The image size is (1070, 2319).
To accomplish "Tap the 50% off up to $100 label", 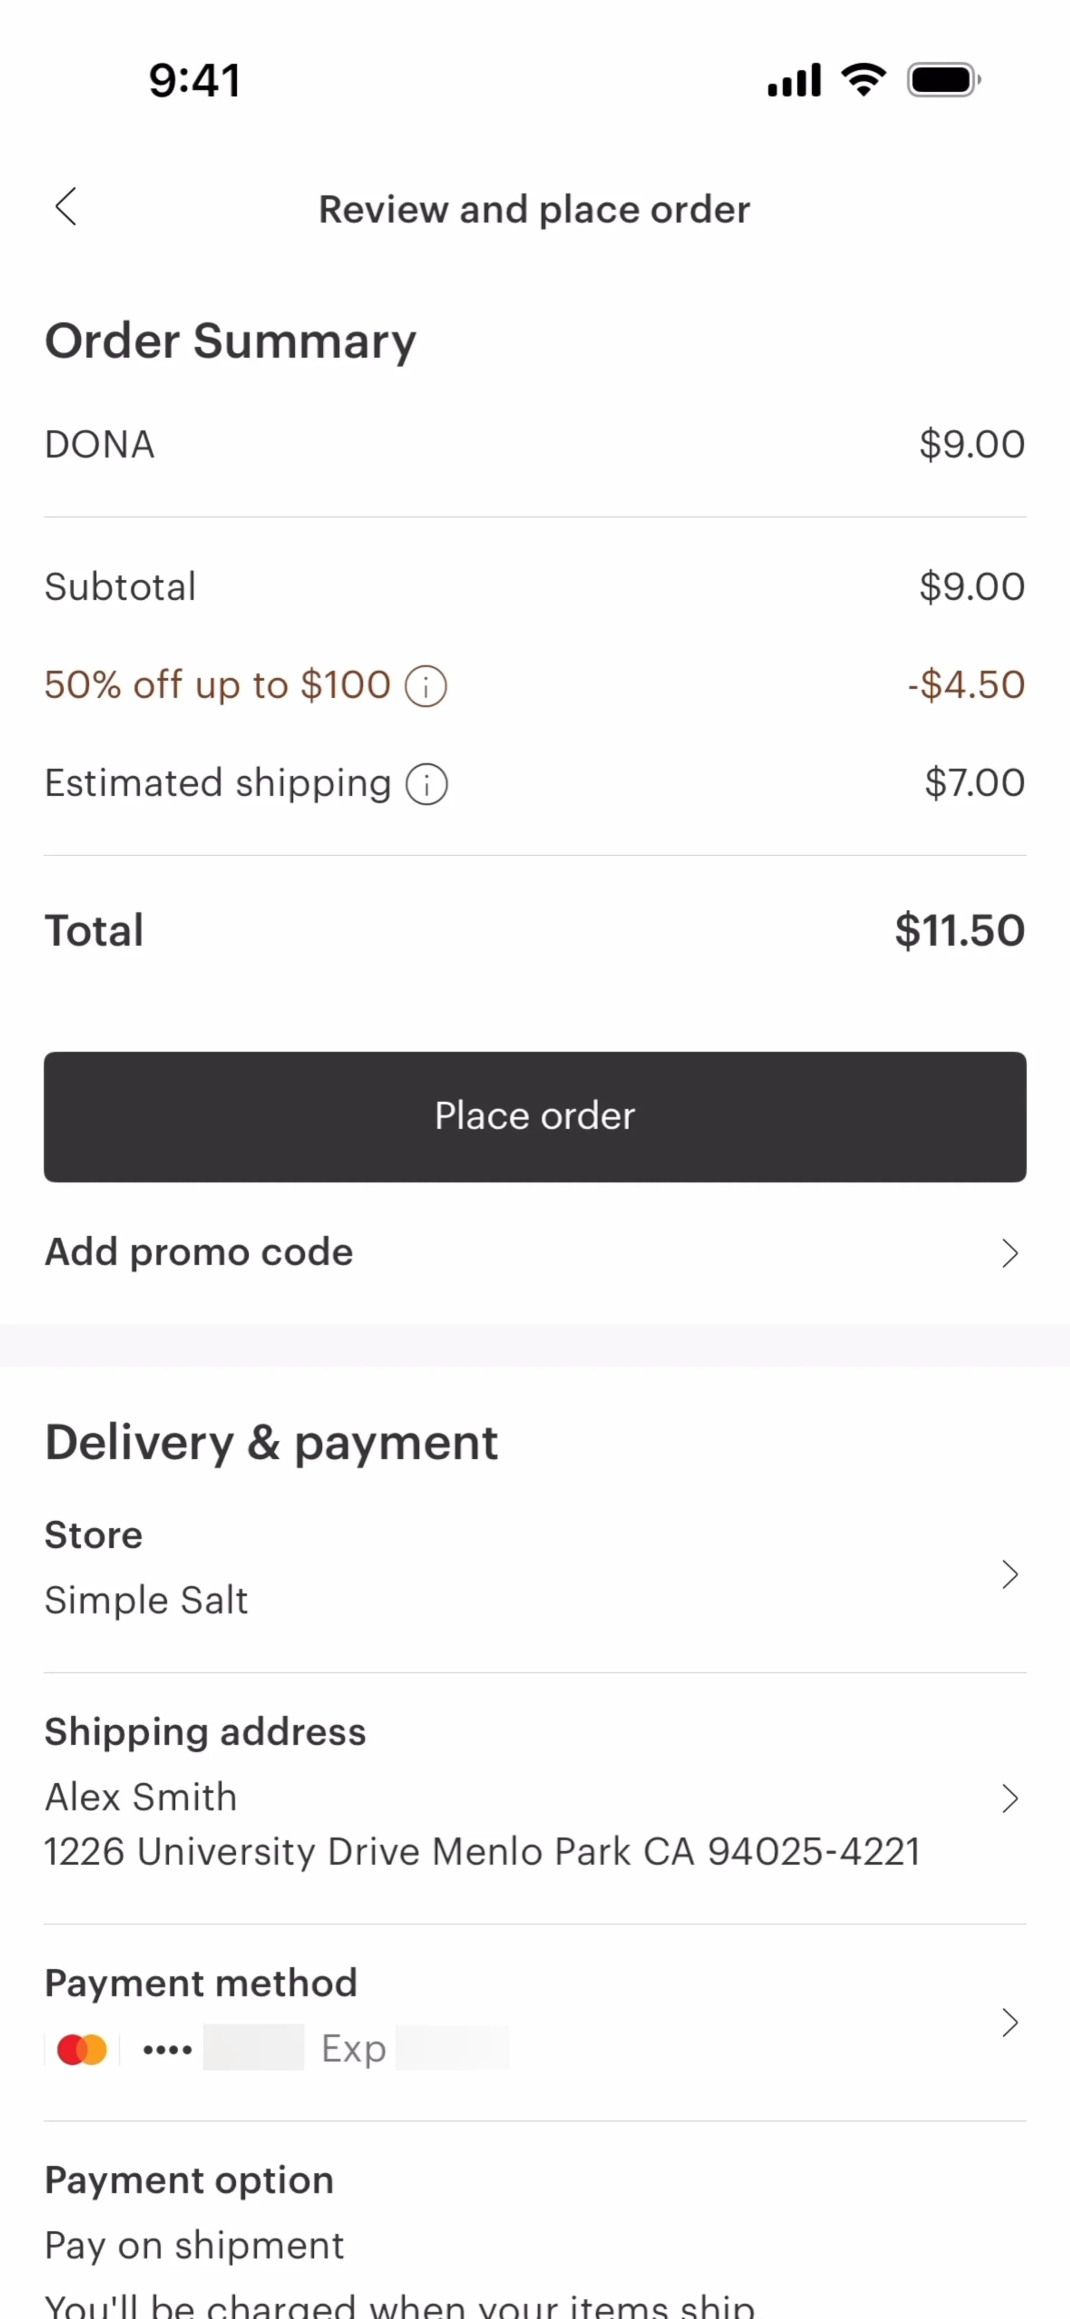I will point(217,685).
